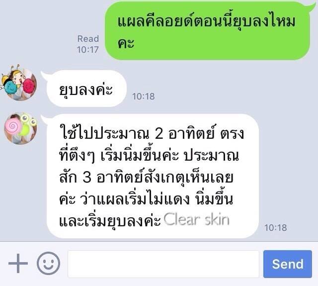Viewport: 318px width, 286px height.
Task: Click the blue Send button
Action: point(287,264)
